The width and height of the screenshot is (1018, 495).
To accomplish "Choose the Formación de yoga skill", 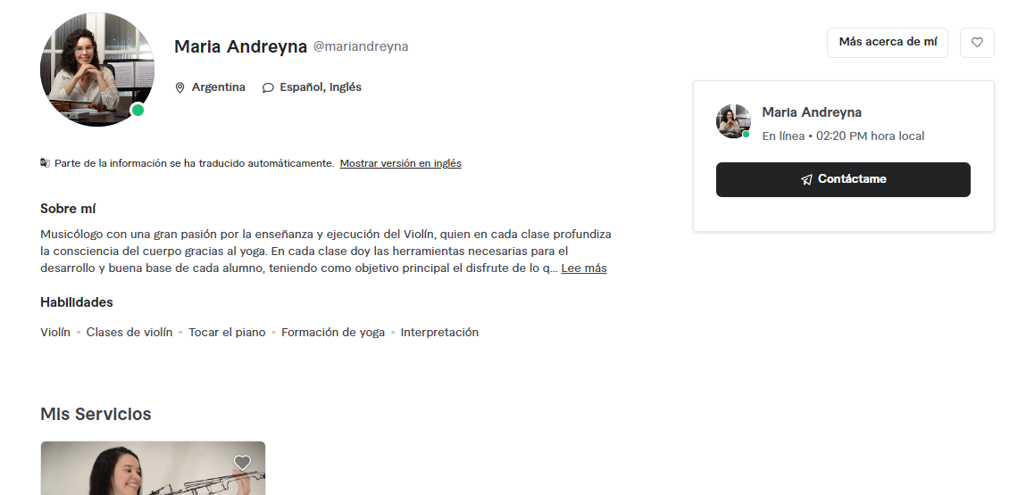I will pos(333,332).
